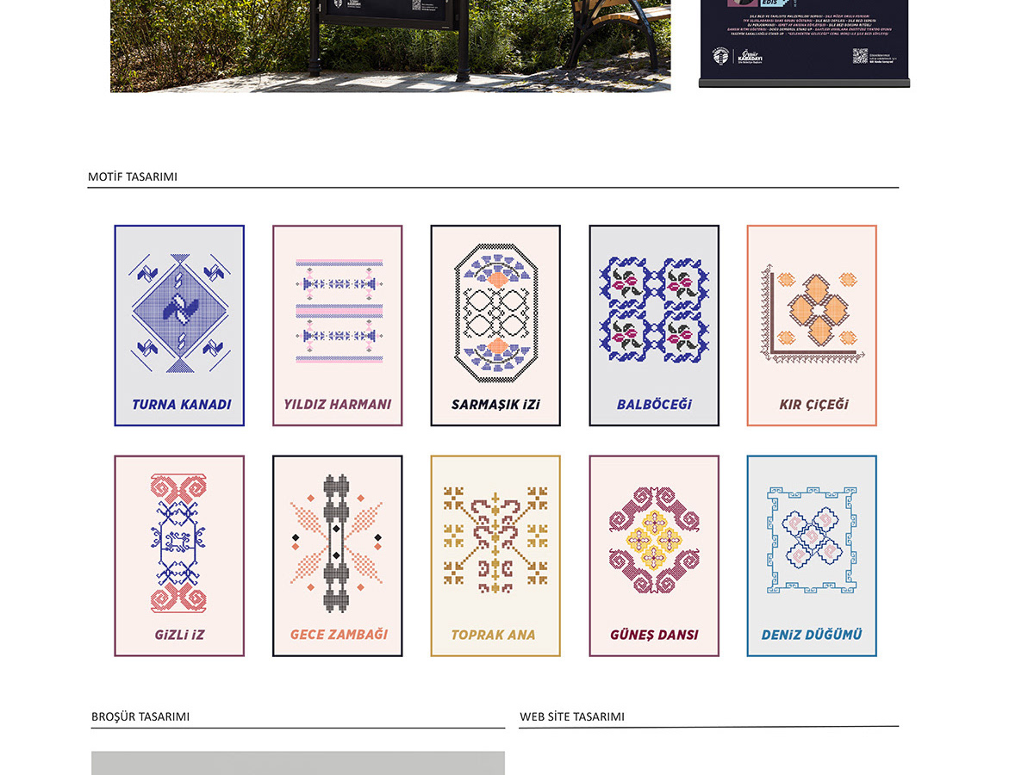Click the park signboard photo
This screenshot has height=775, width=1034.
[390, 46]
